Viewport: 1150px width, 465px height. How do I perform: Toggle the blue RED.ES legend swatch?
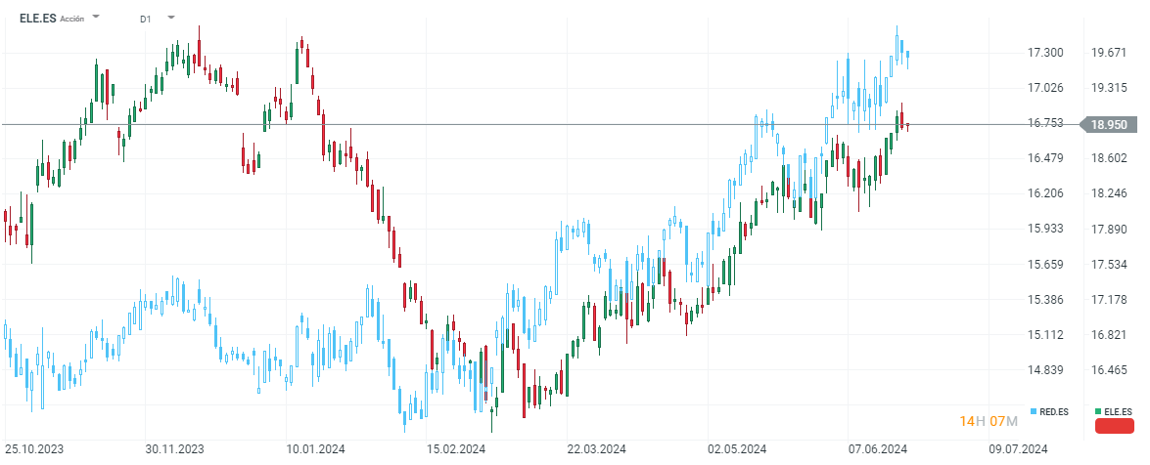(x=1035, y=412)
